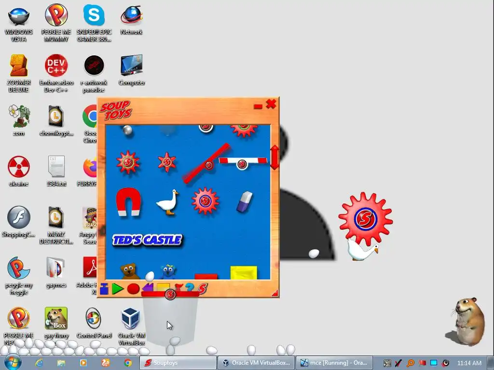Screen dimensions: 494x370
Task: Switch to the Souptoys taskbar button
Action: tap(178, 363)
